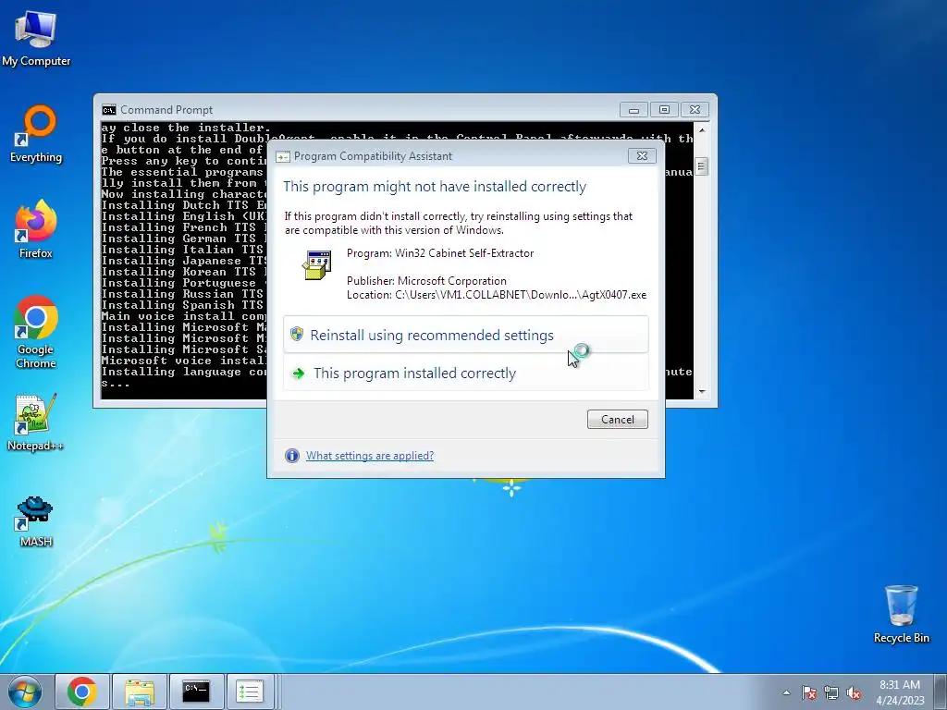Click the Command Prompt scrollbar thumb

click(x=701, y=166)
